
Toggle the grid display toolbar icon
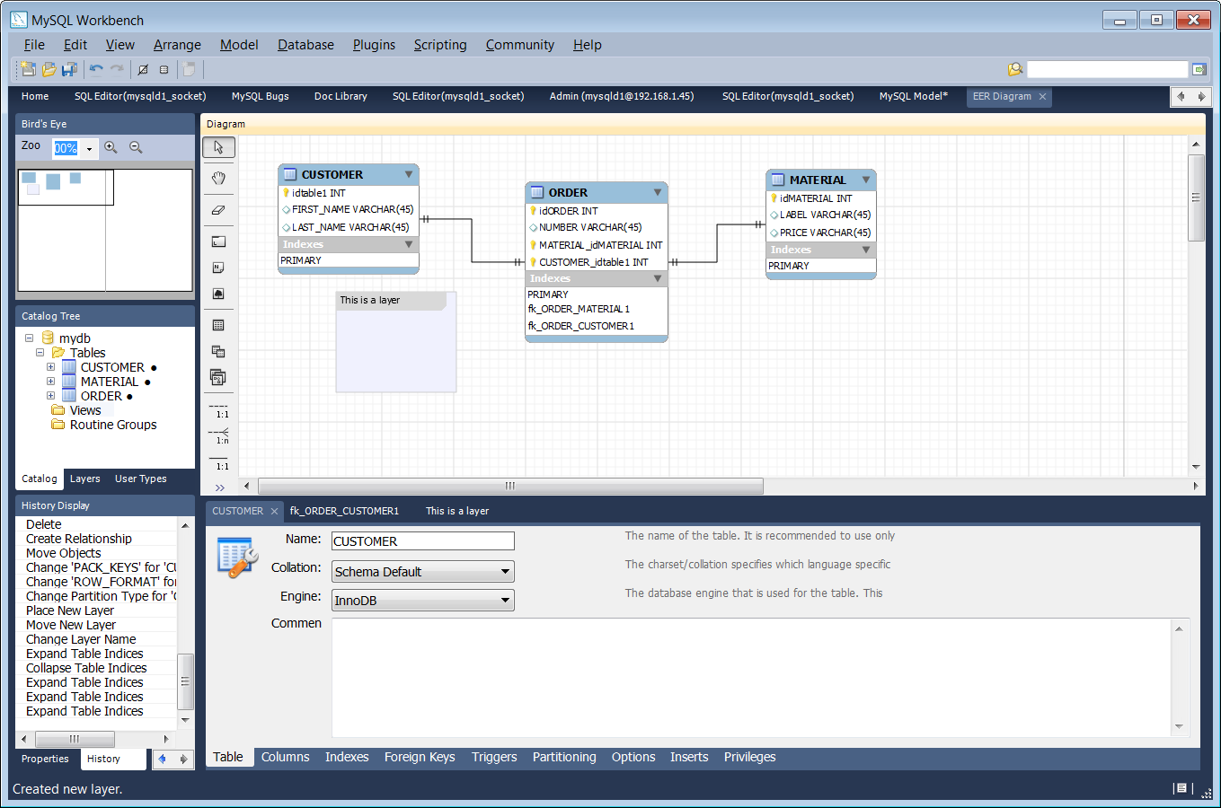point(164,69)
